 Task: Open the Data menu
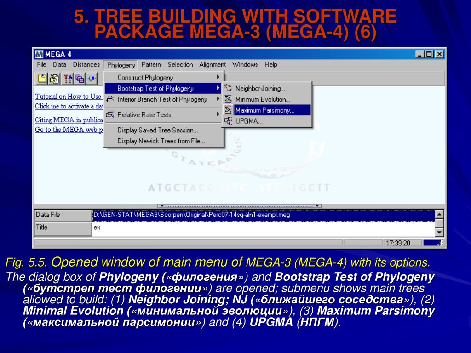tap(59, 64)
